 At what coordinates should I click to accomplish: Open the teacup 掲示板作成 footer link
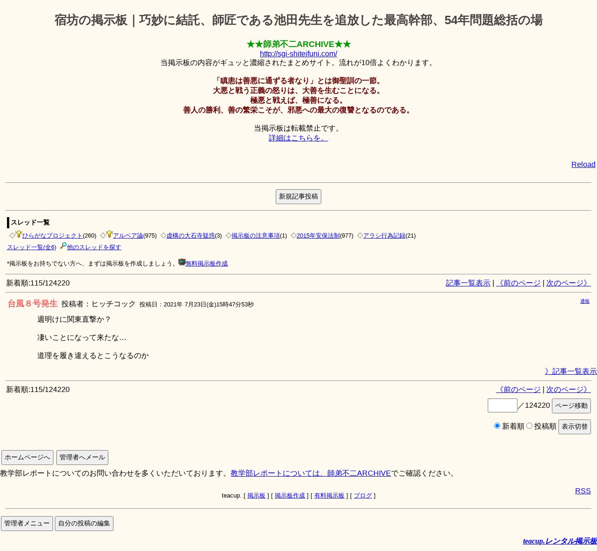coord(290,496)
